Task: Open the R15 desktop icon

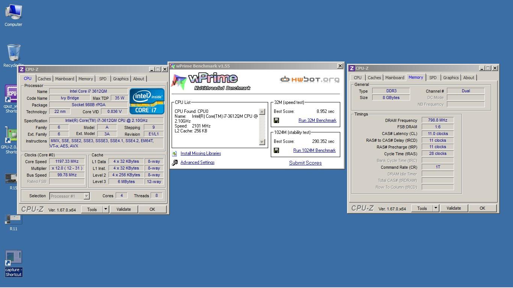Action: [x=12, y=181]
